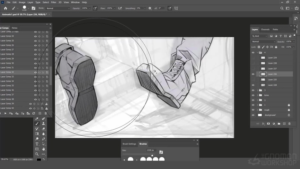The image size is (300, 169).
Task: Hide Layer 236 using its eye icon
Action: pos(253,74)
